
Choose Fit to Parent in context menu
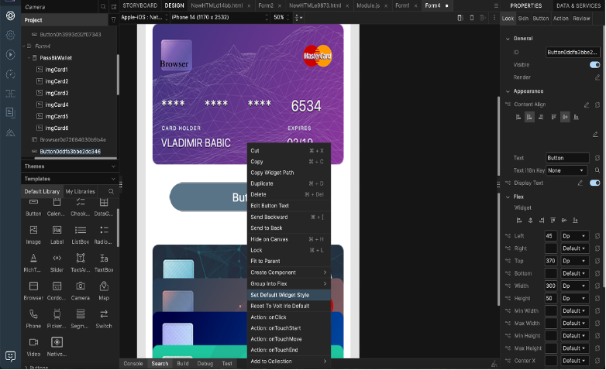(x=288, y=262)
